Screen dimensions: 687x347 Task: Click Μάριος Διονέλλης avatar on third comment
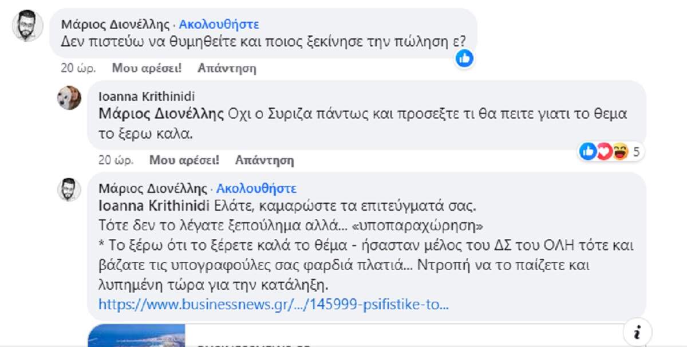(69, 190)
